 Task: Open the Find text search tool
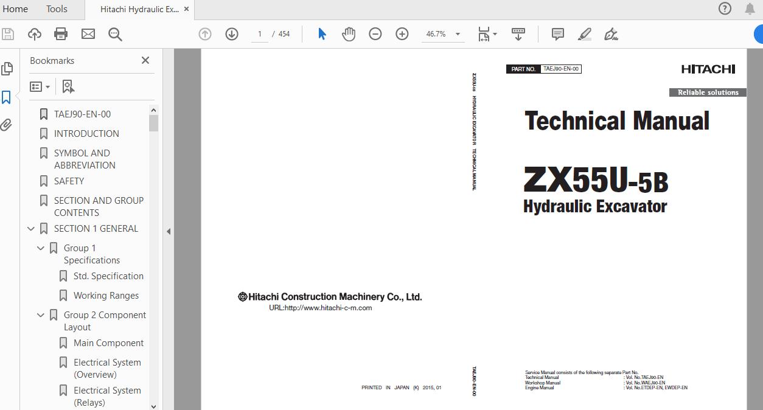point(115,34)
